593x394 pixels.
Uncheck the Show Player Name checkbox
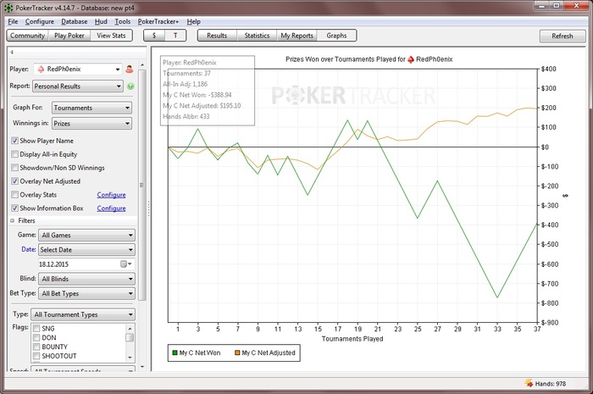point(14,141)
